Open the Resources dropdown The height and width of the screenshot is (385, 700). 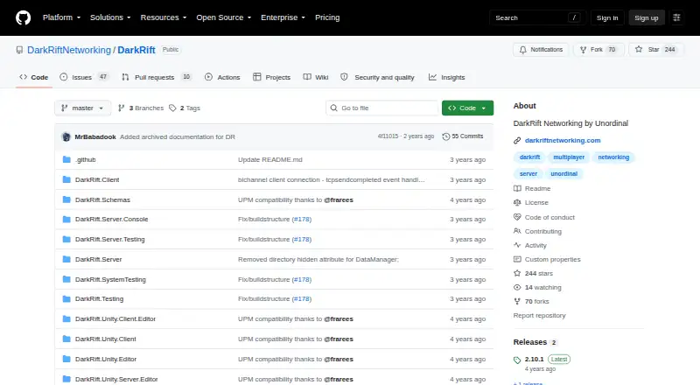[164, 17]
